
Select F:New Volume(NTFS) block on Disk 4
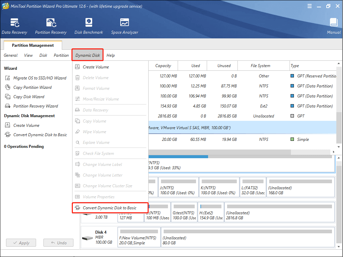pyautogui.click(x=139, y=237)
